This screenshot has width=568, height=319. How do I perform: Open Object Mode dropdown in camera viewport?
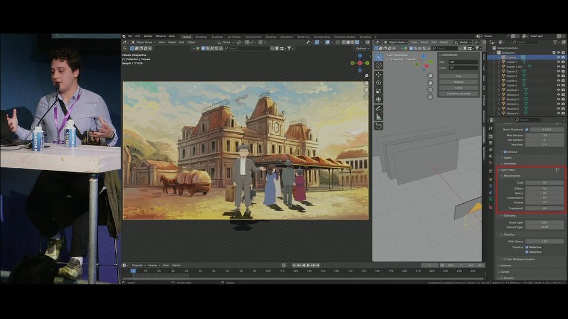click(x=143, y=43)
